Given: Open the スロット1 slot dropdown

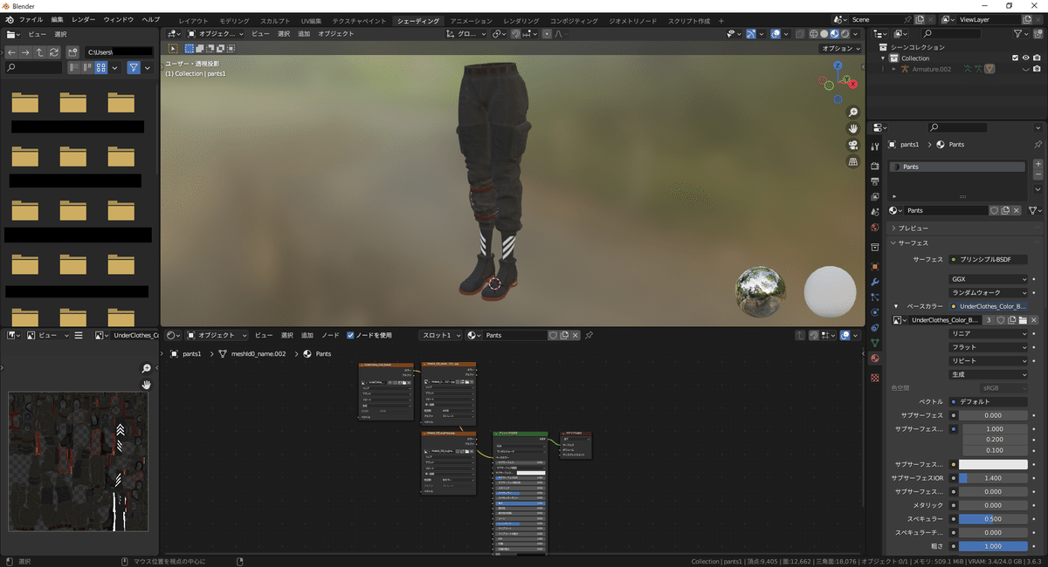Looking at the screenshot, I should 441,335.
